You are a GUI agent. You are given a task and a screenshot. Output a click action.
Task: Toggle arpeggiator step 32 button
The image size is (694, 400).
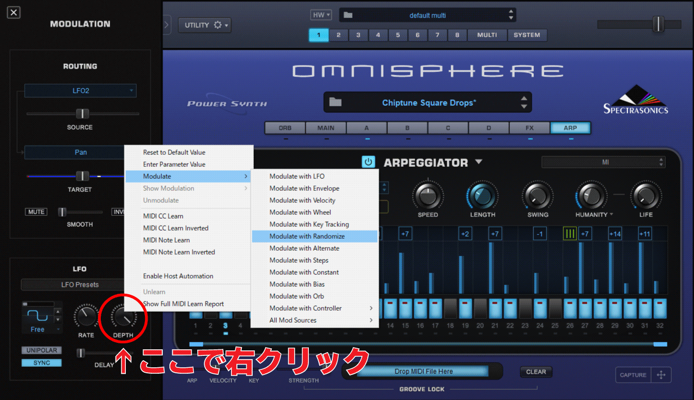tap(660, 308)
